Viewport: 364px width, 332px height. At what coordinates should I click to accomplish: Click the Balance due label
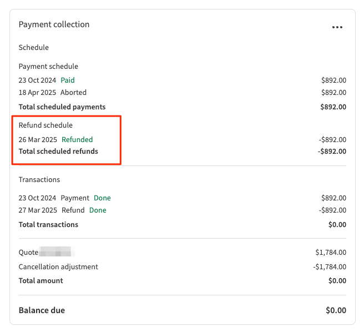pyautogui.click(x=42, y=310)
